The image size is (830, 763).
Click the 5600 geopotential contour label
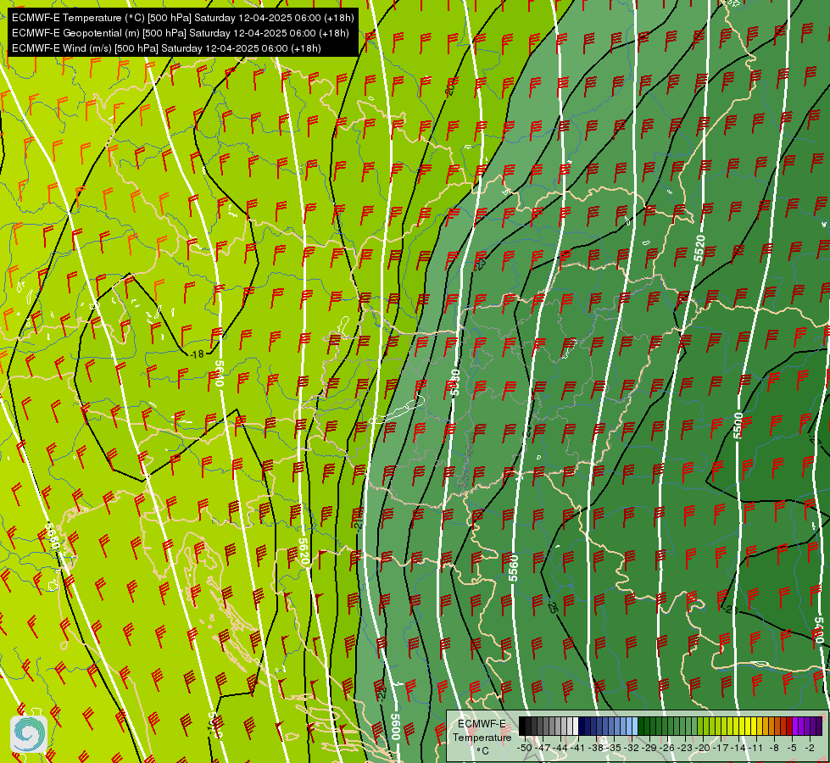(x=395, y=727)
